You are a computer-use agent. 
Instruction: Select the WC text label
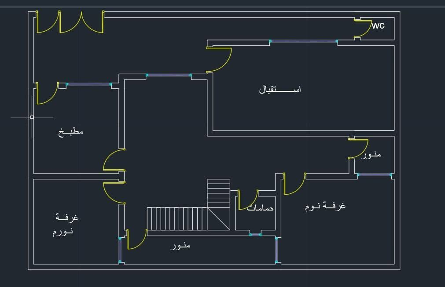pyautogui.click(x=378, y=26)
